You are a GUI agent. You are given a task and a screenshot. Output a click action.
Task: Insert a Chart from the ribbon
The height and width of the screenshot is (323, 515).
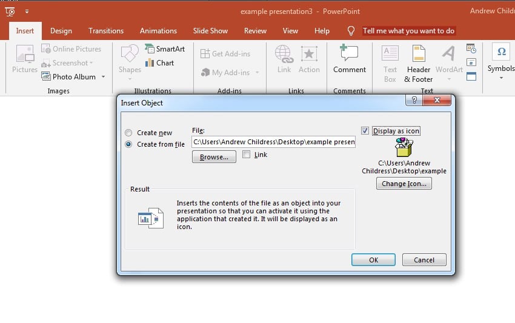(x=150, y=63)
